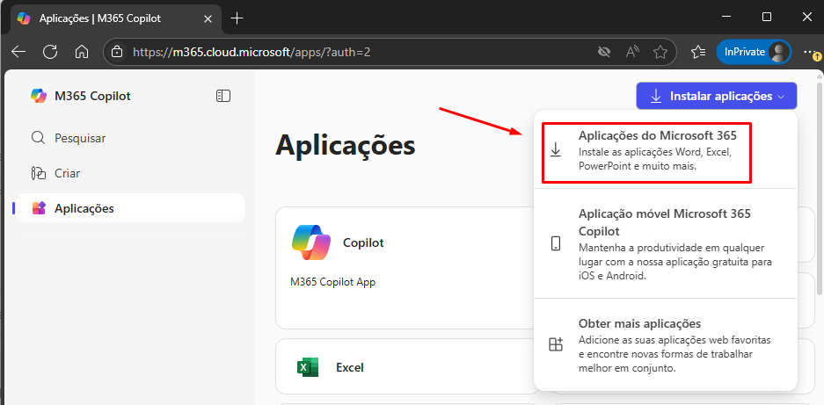The image size is (824, 405).
Task: Select the Aplicações | M365 Copilot tab
Action: tap(114, 18)
